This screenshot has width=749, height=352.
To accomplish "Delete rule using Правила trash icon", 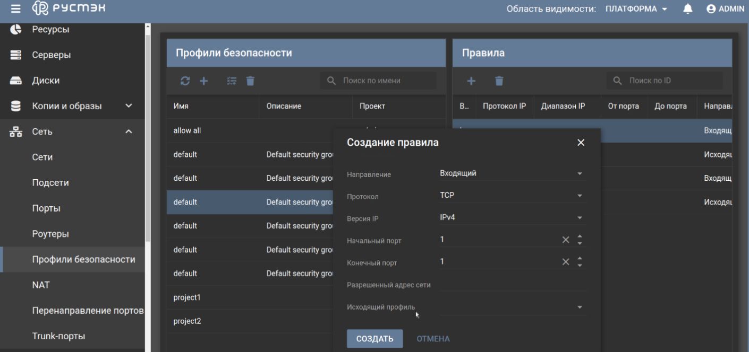I will [x=499, y=81].
